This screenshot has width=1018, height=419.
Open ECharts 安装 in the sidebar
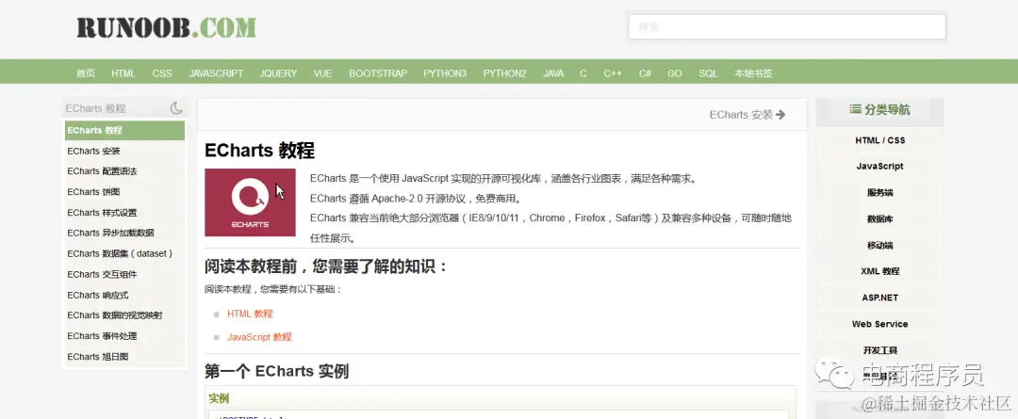[93, 152]
